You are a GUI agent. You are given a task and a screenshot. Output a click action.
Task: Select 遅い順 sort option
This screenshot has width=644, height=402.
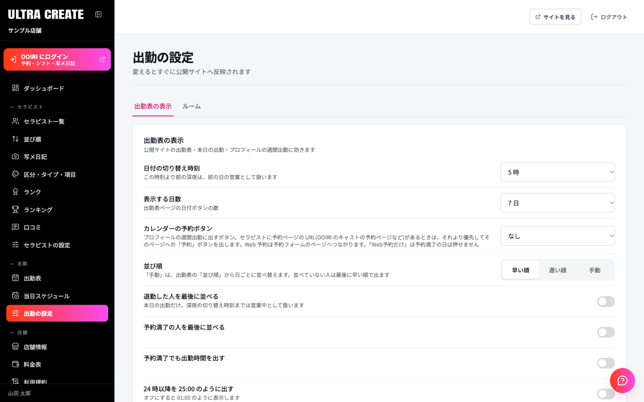coord(558,270)
